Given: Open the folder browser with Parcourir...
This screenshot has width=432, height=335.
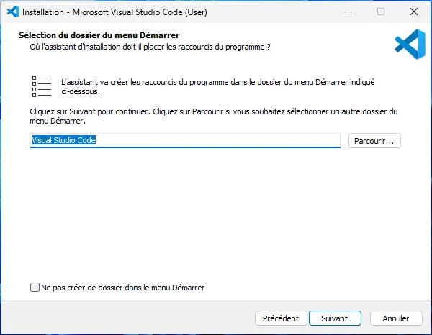Looking at the screenshot, I should click(x=374, y=141).
